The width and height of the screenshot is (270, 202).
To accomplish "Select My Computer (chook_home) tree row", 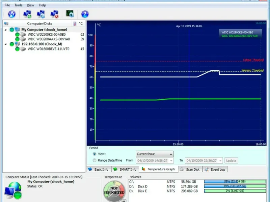I will tap(44, 30).
